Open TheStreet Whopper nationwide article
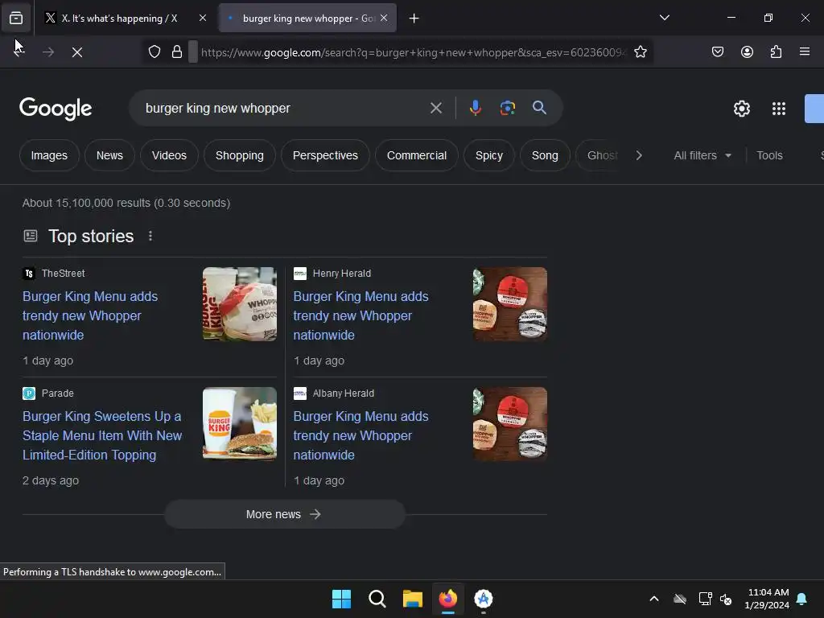The height and width of the screenshot is (618, 824). pos(90,315)
